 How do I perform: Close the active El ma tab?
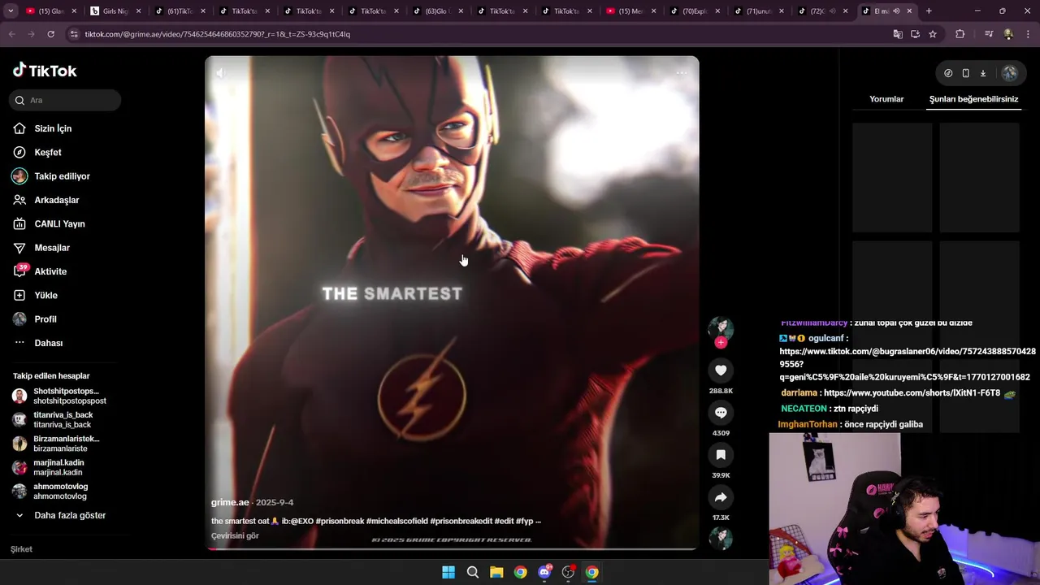[x=909, y=11]
